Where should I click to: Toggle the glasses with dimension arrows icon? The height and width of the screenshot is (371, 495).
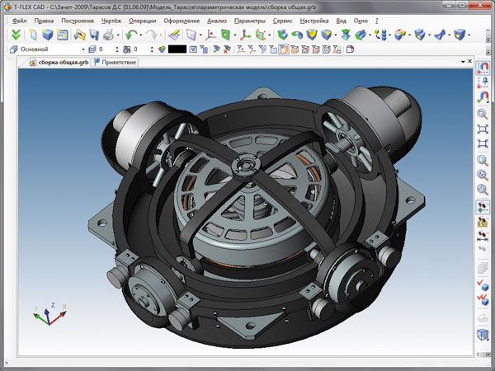[483, 237]
